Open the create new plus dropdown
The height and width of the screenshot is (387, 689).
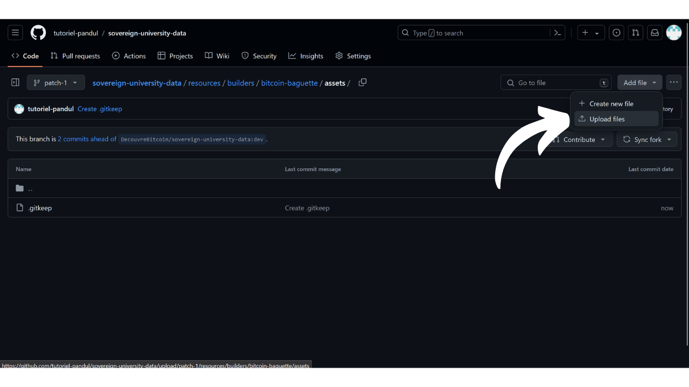click(x=590, y=33)
